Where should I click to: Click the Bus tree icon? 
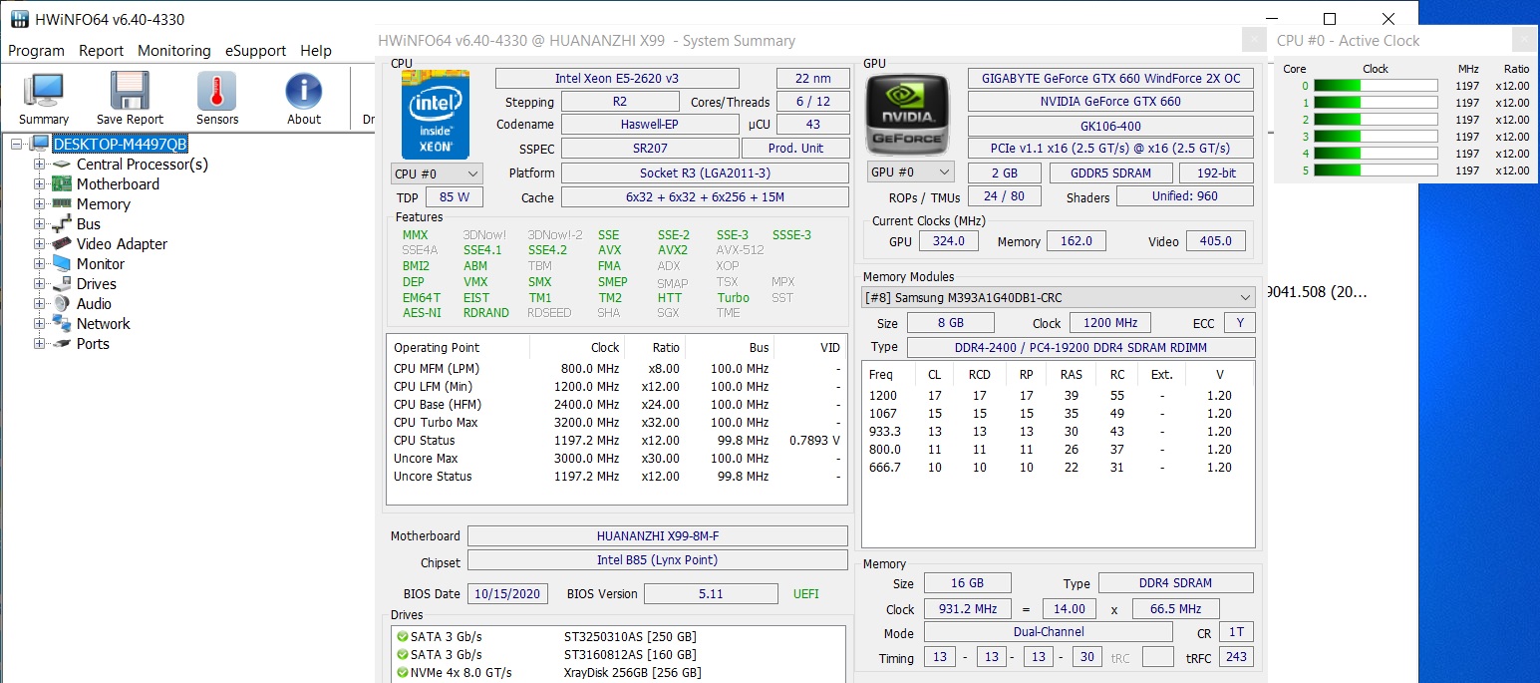62,223
